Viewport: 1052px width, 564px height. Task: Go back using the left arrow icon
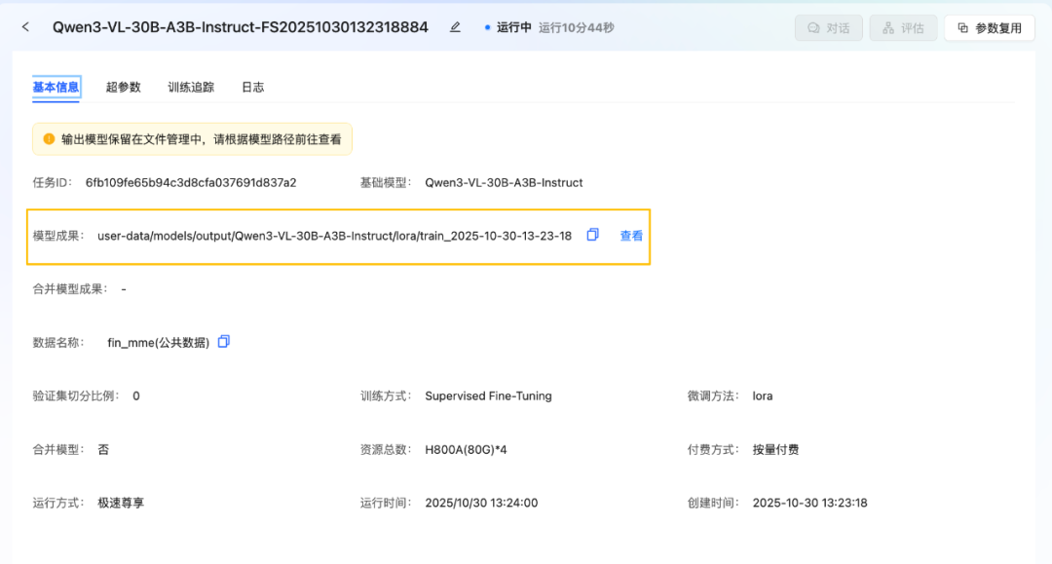click(x=25, y=27)
